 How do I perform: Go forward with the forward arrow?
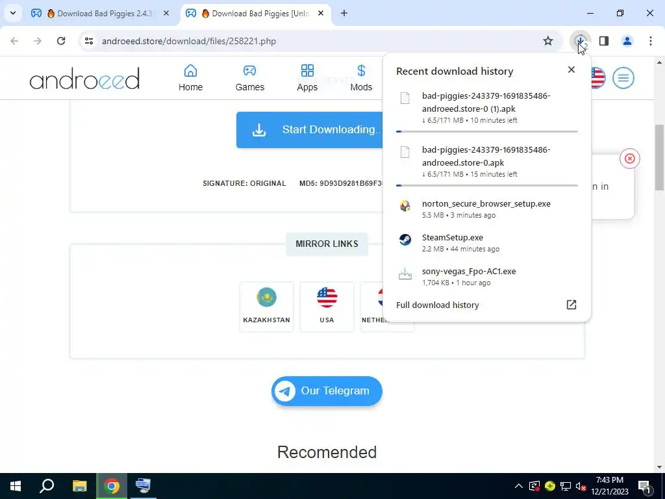(x=38, y=41)
